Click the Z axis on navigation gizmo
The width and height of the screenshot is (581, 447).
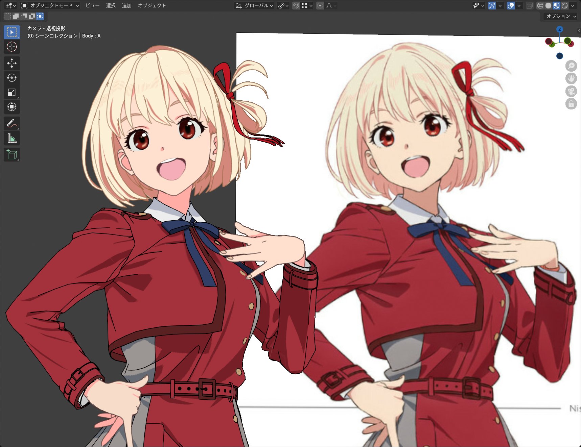pyautogui.click(x=560, y=29)
